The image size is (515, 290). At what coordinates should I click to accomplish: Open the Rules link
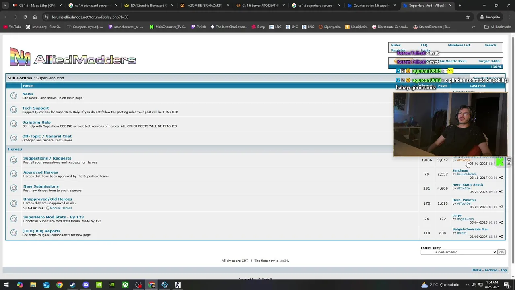(396, 45)
